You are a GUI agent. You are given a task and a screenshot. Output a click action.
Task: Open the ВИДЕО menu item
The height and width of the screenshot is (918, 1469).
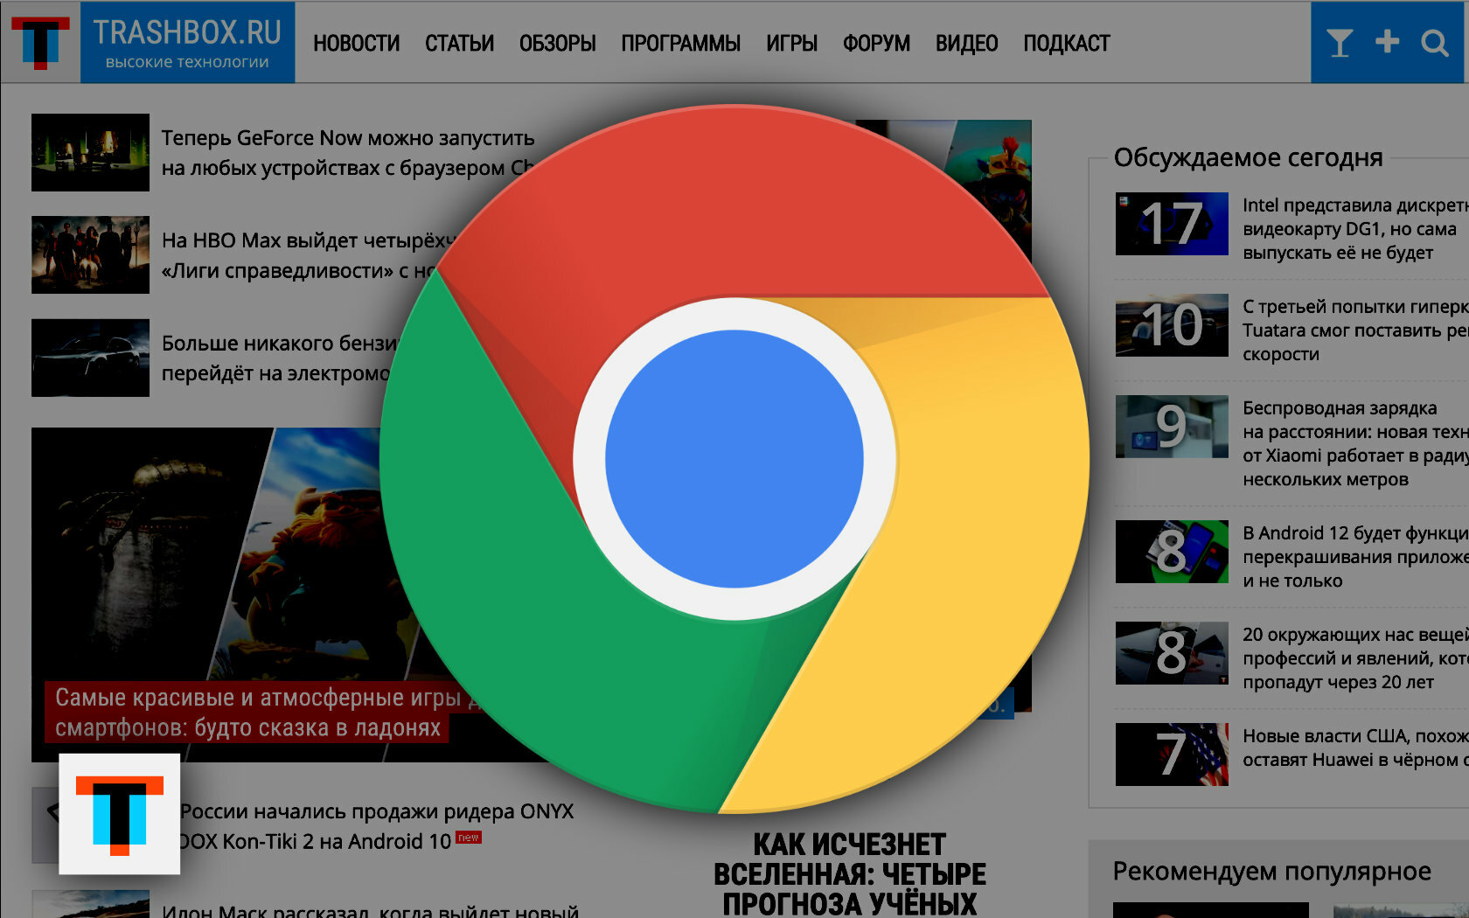point(966,44)
